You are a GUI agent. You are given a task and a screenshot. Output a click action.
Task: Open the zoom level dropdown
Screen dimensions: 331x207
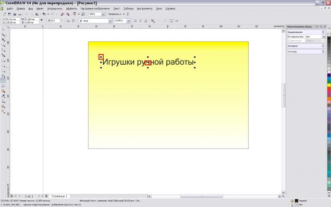(103, 14)
